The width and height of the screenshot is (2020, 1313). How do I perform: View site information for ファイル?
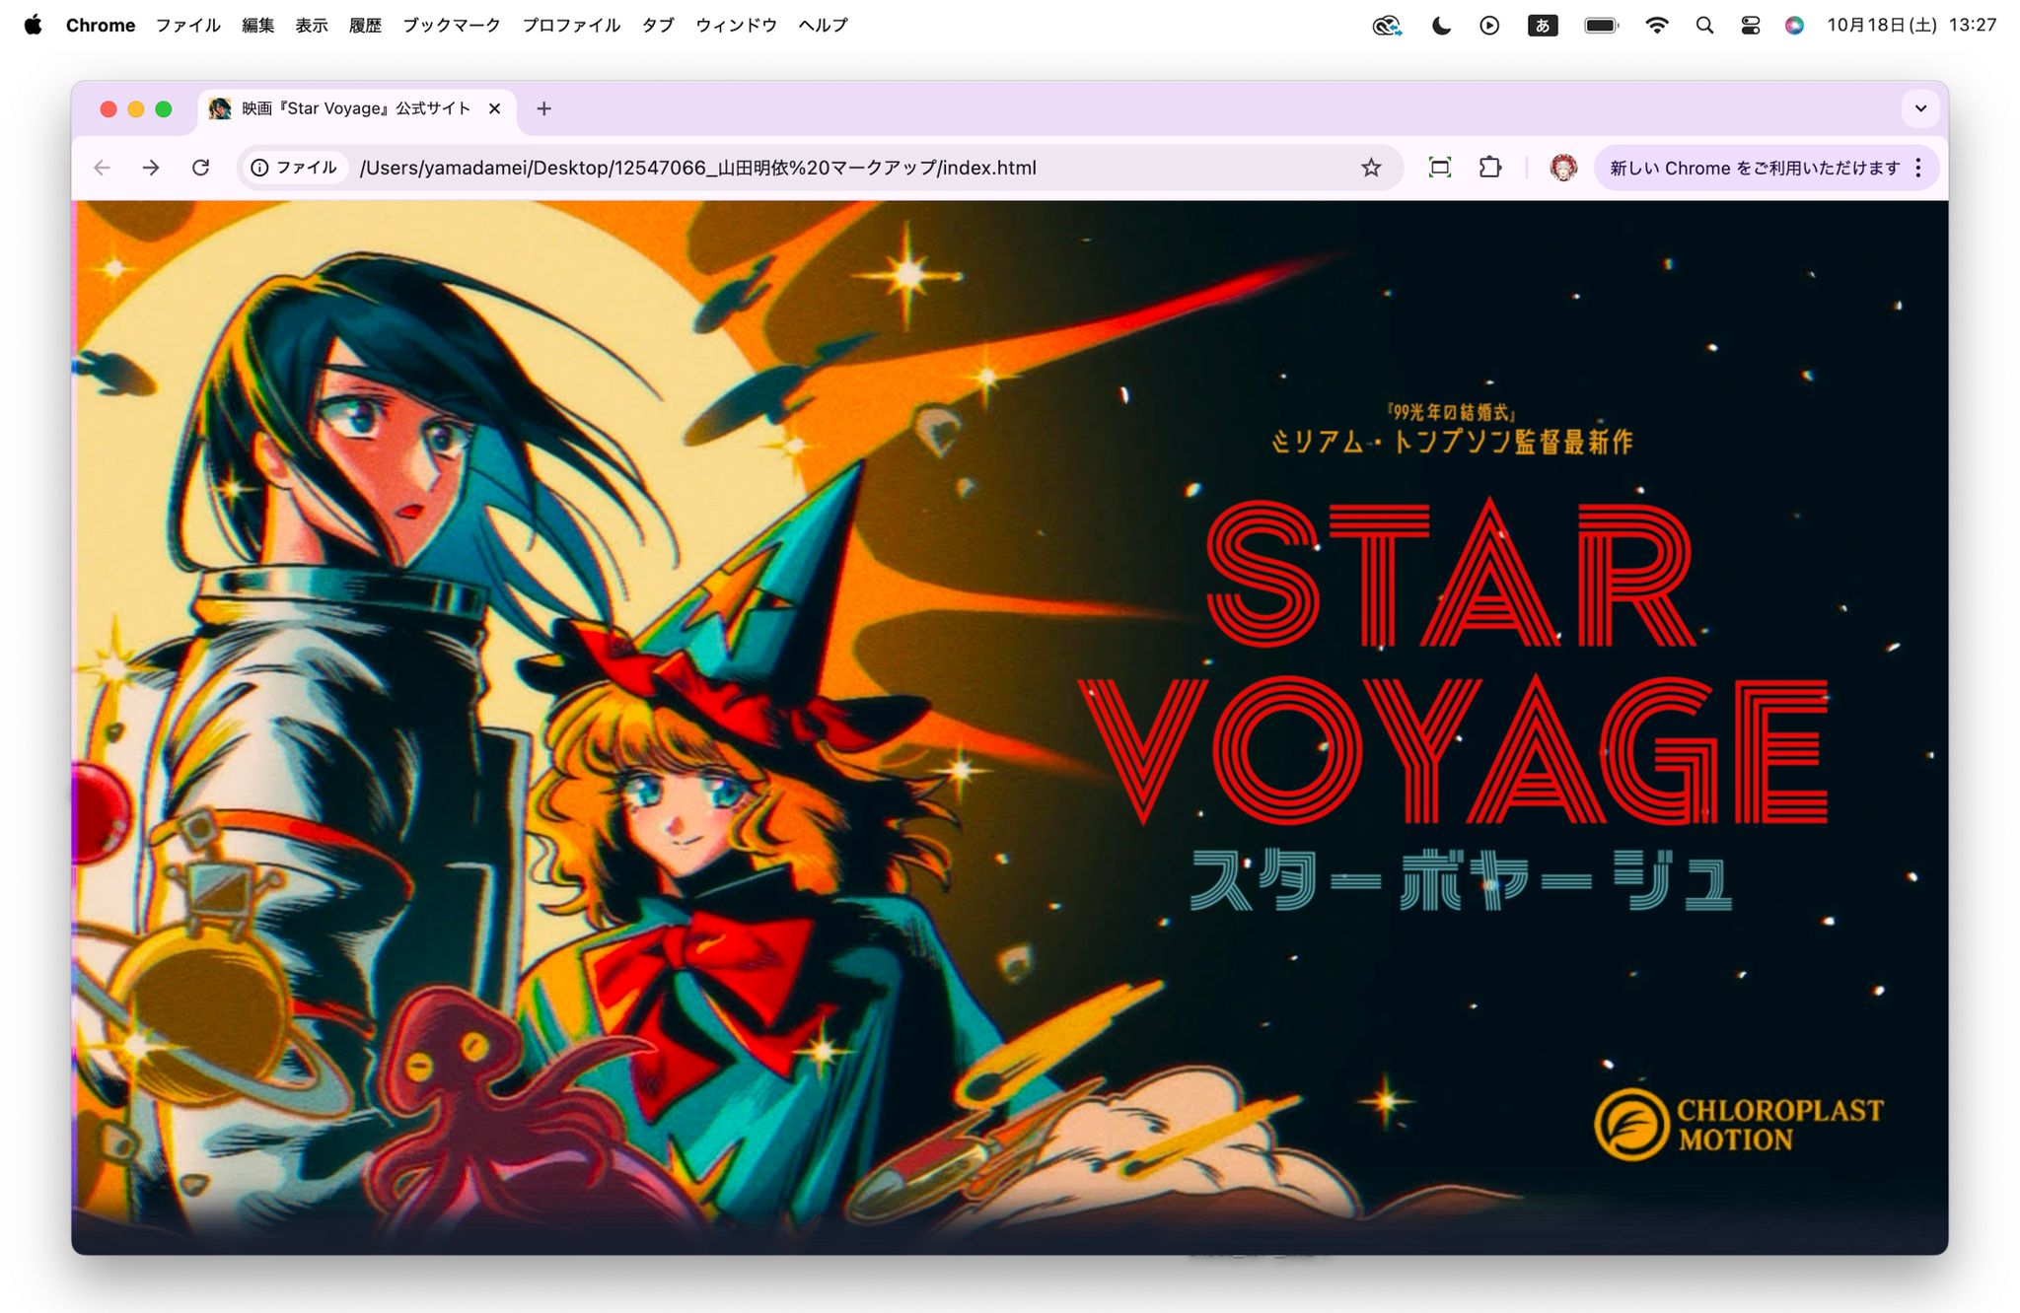[x=294, y=168]
